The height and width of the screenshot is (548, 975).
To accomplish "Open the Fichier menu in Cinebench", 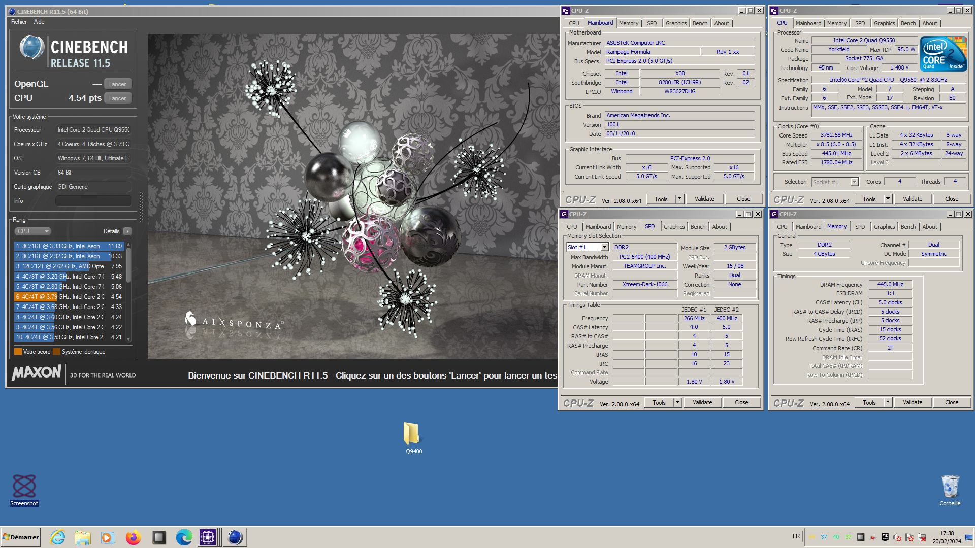I will coord(19,22).
